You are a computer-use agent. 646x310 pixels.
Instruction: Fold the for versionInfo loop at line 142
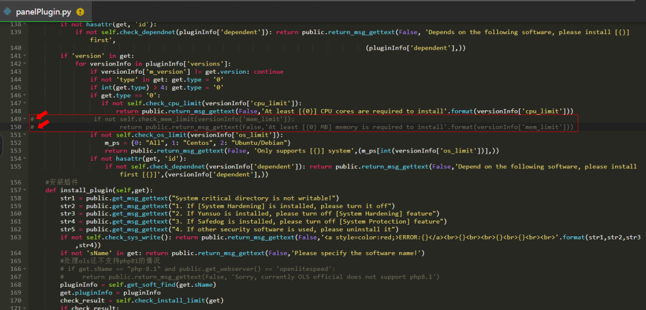25,64
